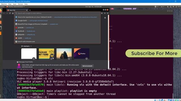This screenshot has width=181, height=101.
Task: Click the Firefox icon in Ubuntu dock
Action: coord(1,11)
